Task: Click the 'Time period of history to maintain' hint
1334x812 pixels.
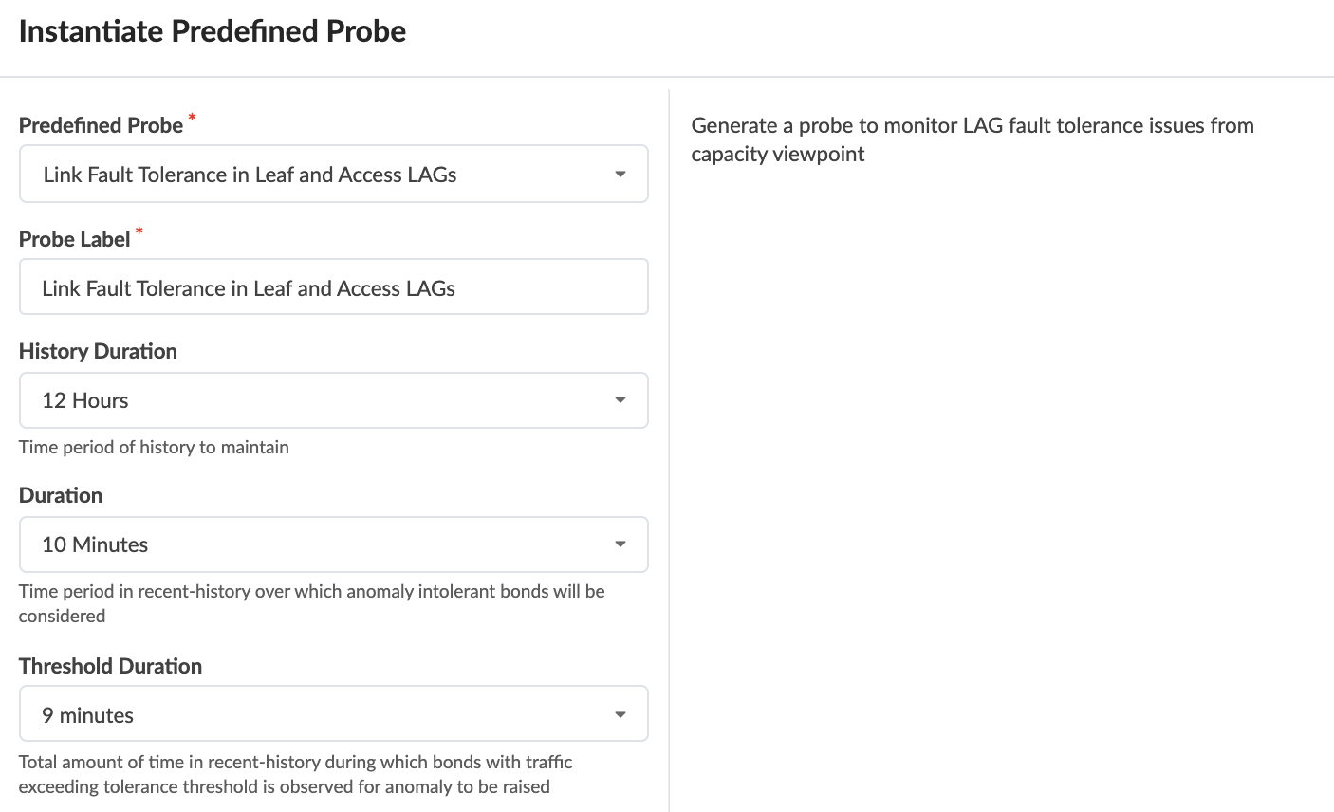Action: [154, 447]
